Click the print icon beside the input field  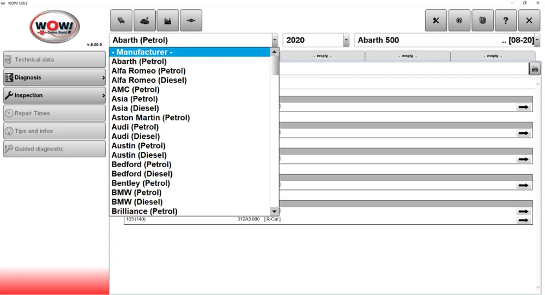pyautogui.click(x=535, y=69)
